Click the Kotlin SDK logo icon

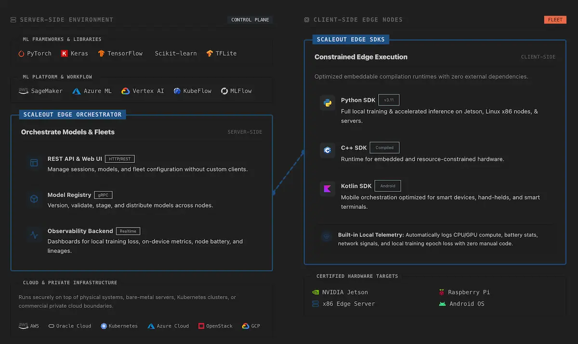pyautogui.click(x=328, y=188)
